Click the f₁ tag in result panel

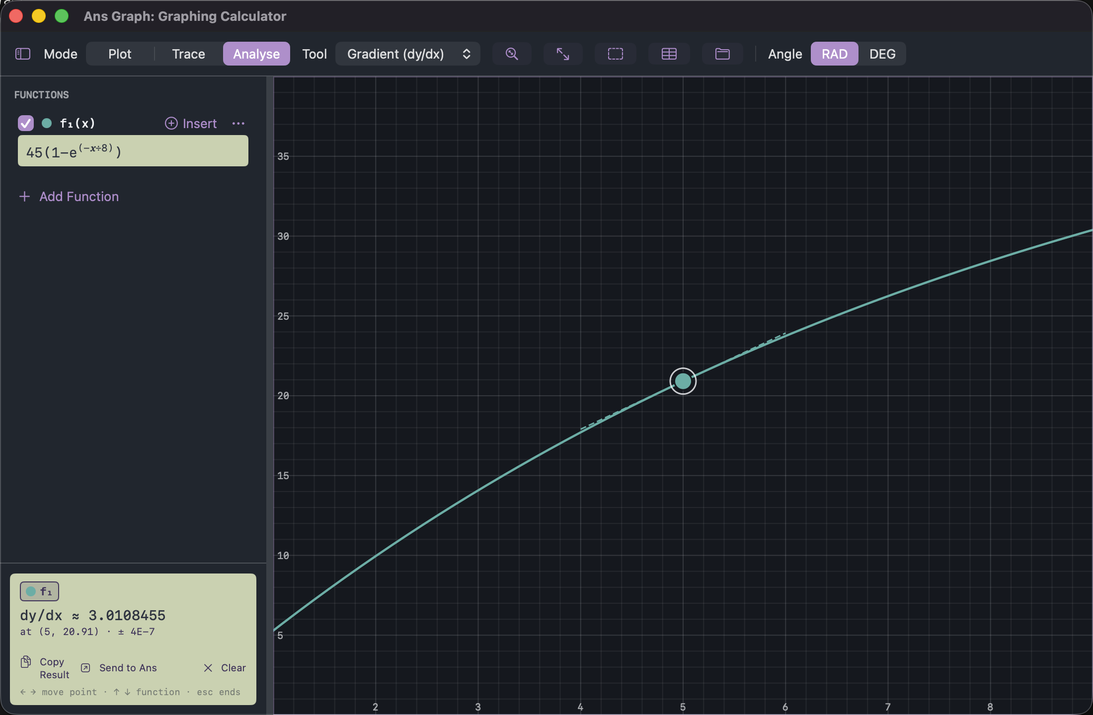40,591
